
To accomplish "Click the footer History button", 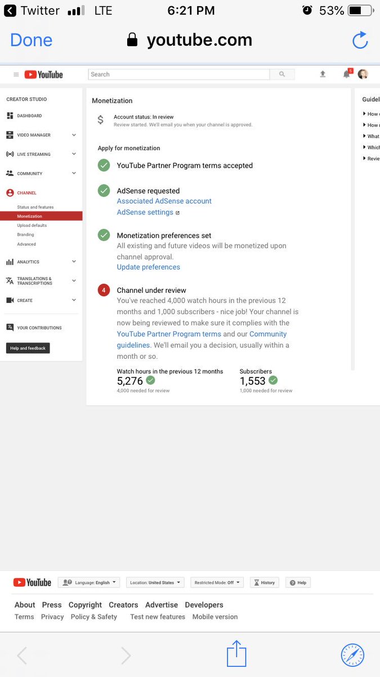I will click(x=264, y=582).
